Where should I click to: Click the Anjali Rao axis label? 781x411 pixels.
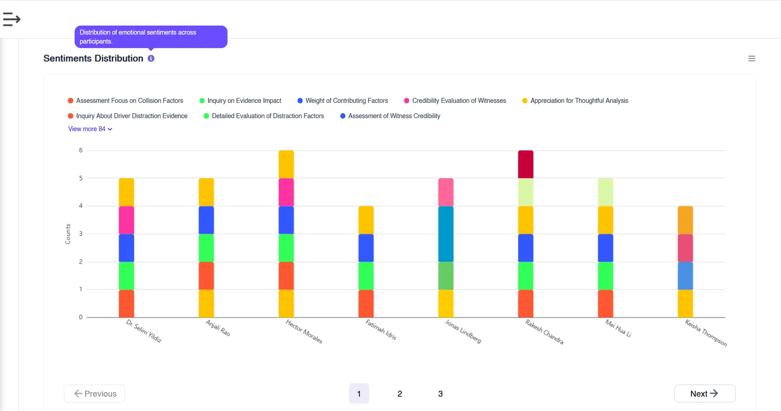coord(218,328)
